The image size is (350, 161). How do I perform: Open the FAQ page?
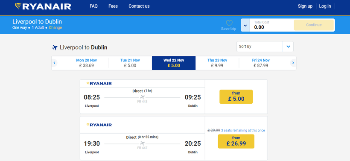[x=93, y=6]
